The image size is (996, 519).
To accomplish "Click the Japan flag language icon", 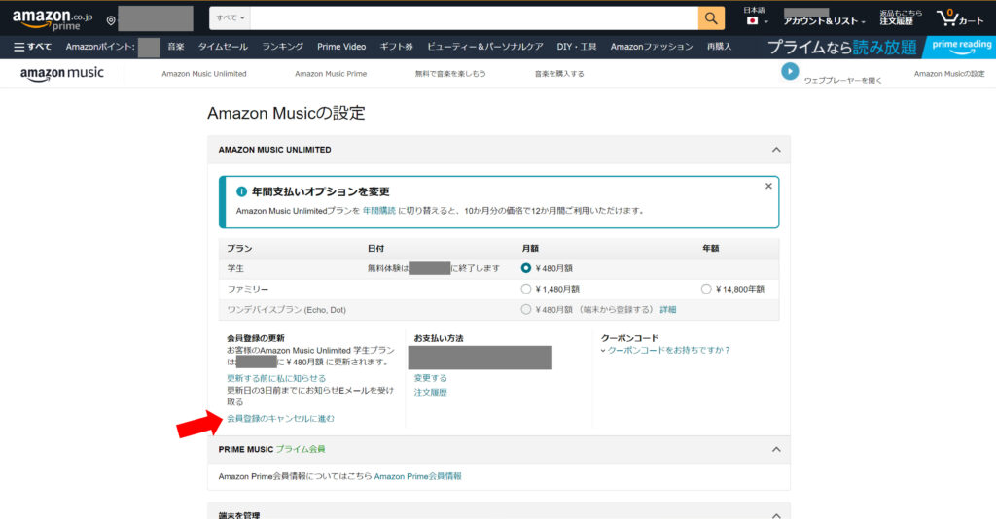I will pos(753,21).
